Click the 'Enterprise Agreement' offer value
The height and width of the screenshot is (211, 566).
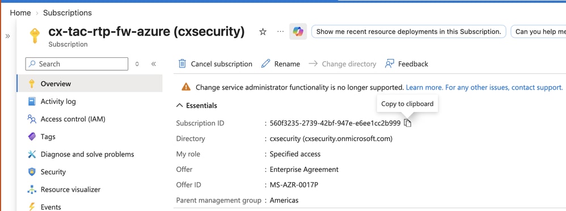304,170
